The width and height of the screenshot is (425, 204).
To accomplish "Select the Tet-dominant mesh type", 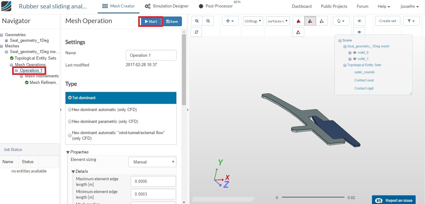I will click(x=121, y=98).
